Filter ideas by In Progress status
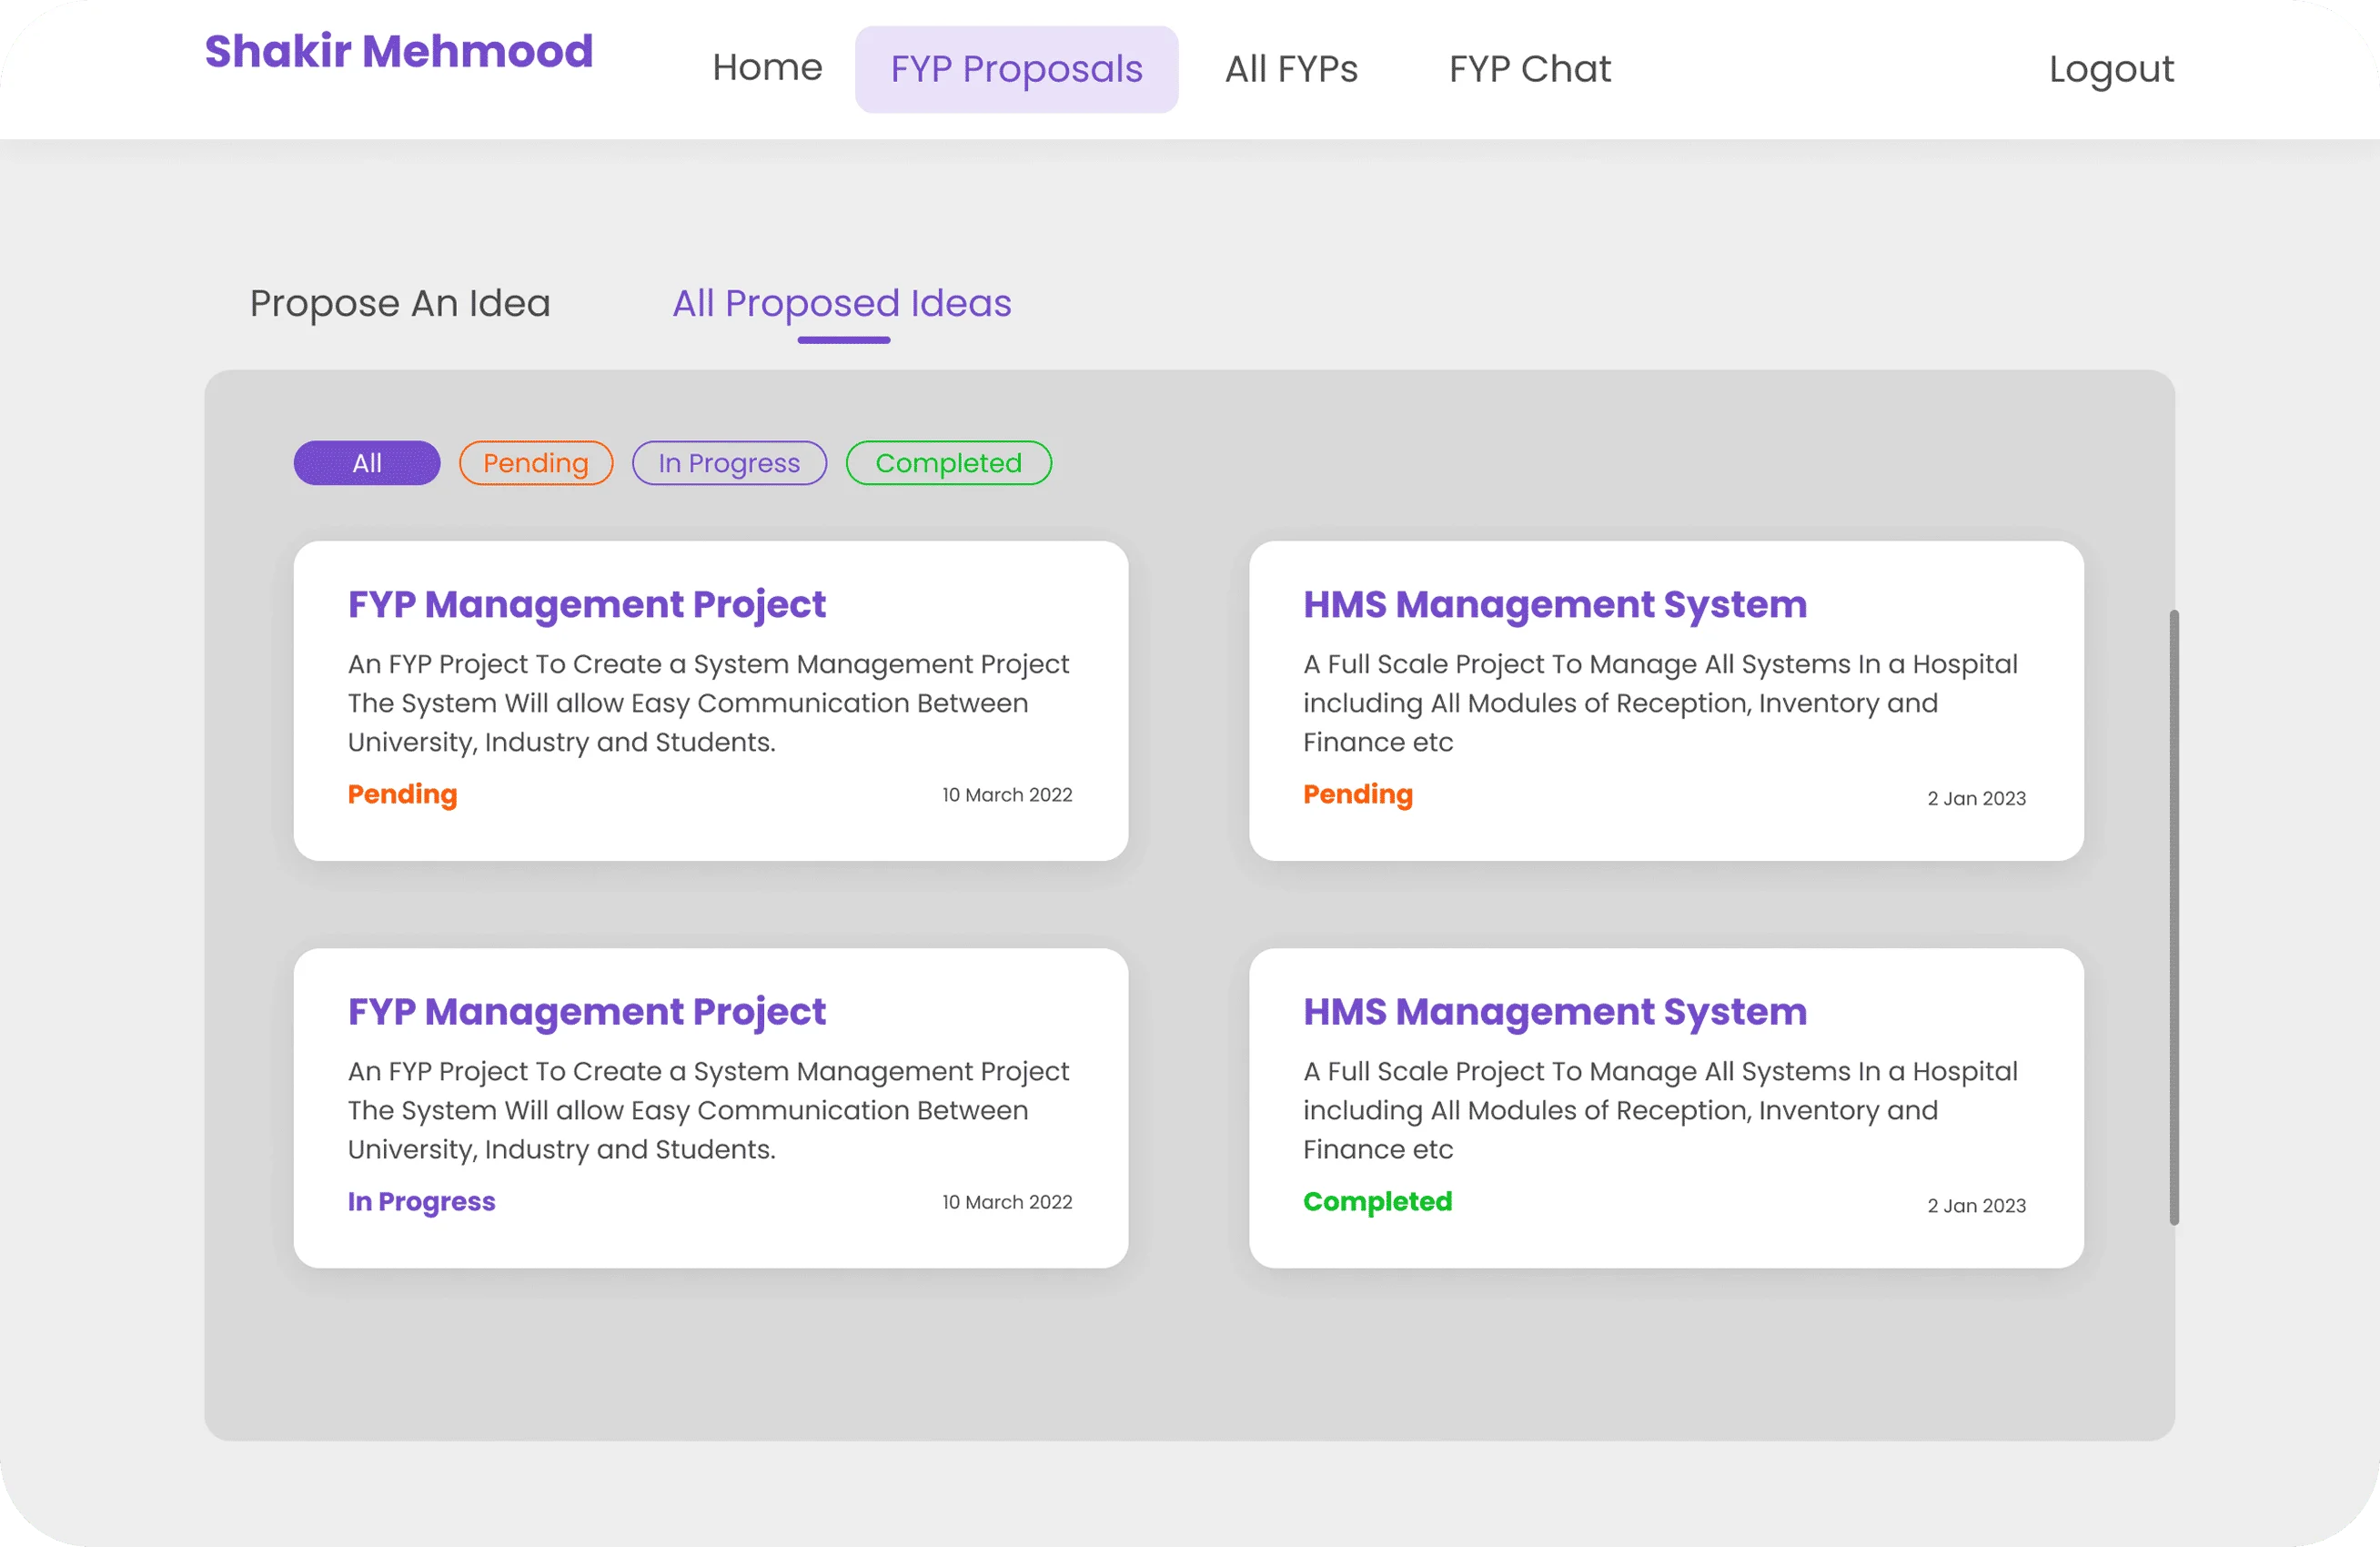The height and width of the screenshot is (1547, 2380). [729, 462]
